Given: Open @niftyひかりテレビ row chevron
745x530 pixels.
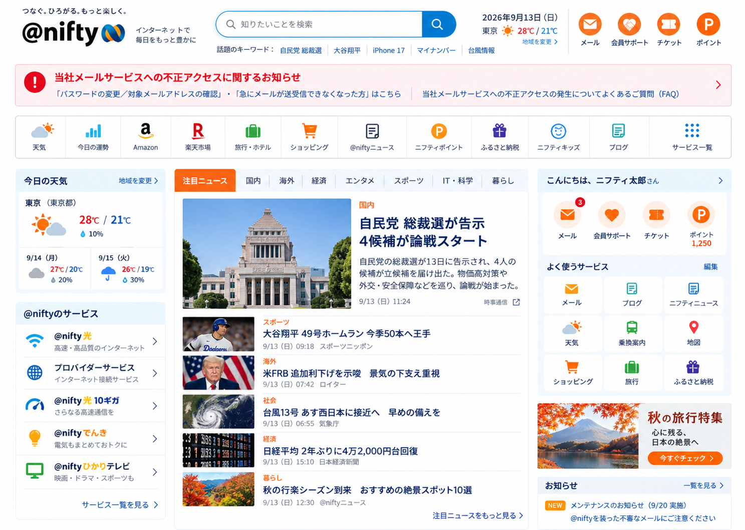Looking at the screenshot, I should coord(155,472).
